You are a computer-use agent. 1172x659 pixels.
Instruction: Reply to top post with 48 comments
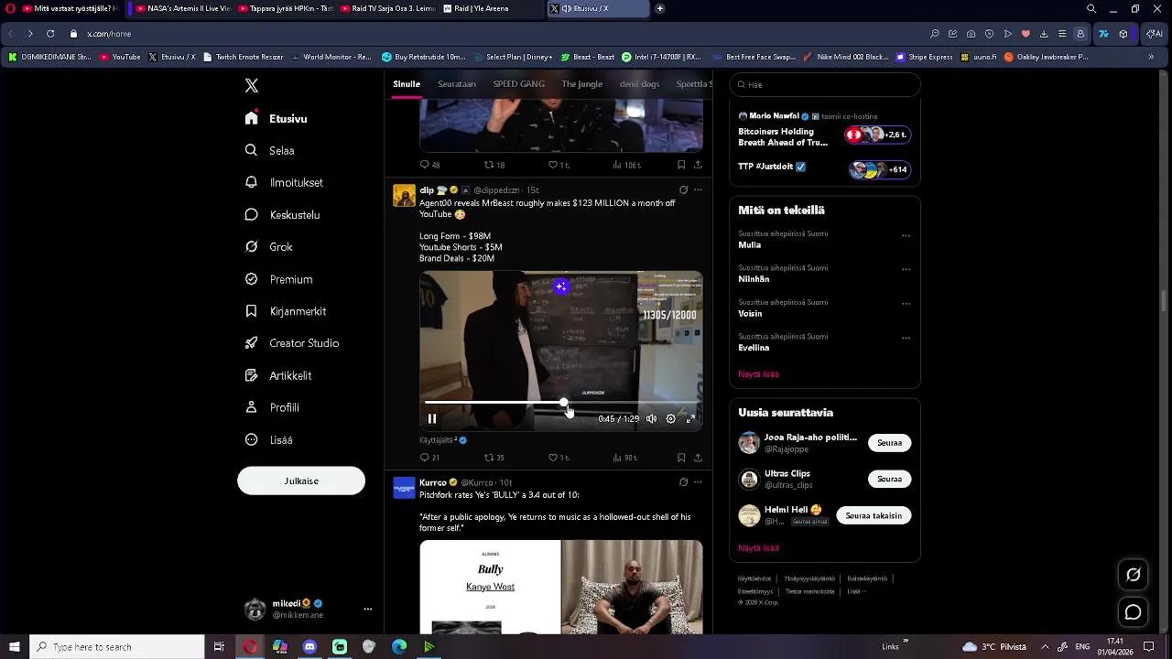pyautogui.click(x=429, y=165)
